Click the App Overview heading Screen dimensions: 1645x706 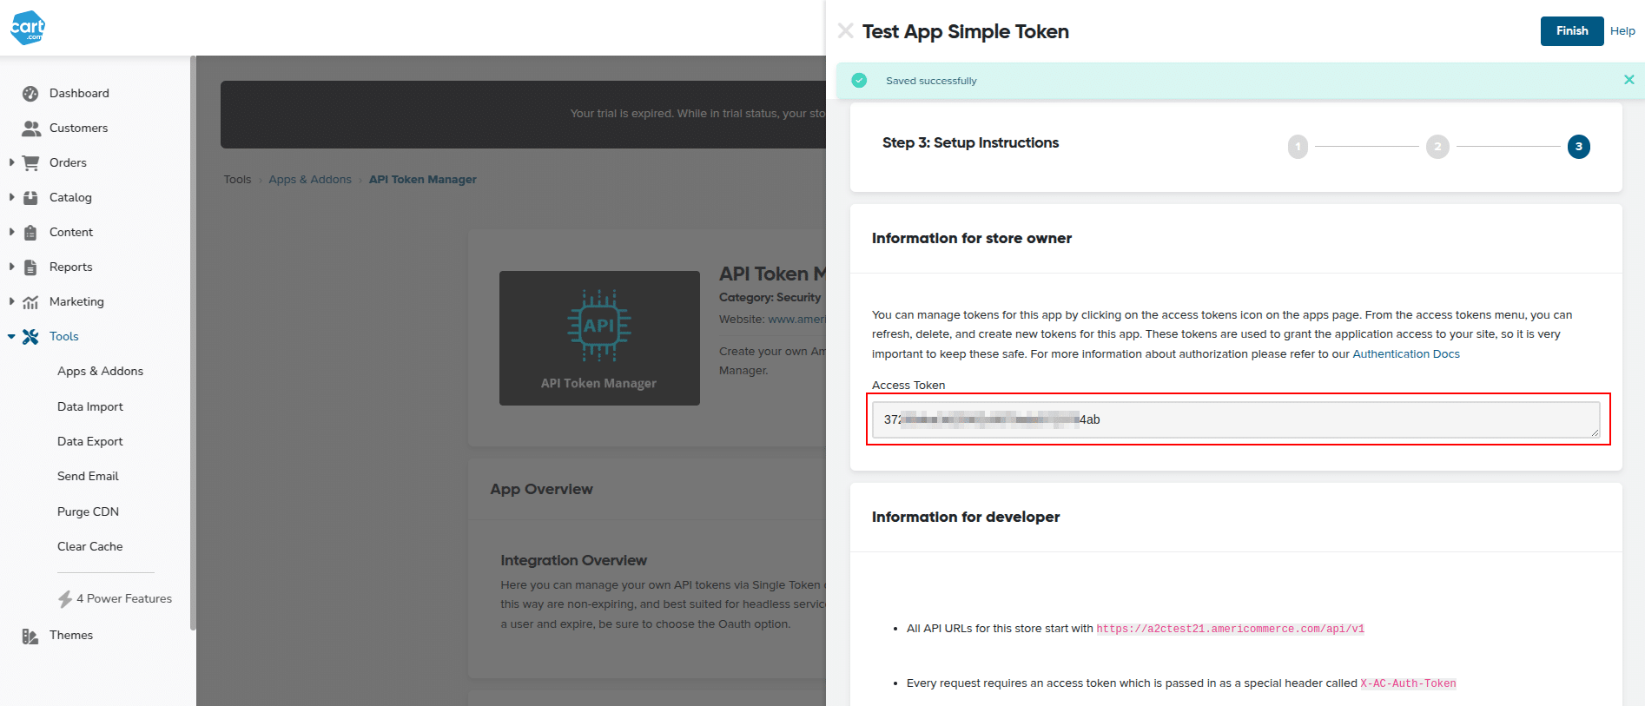(541, 489)
